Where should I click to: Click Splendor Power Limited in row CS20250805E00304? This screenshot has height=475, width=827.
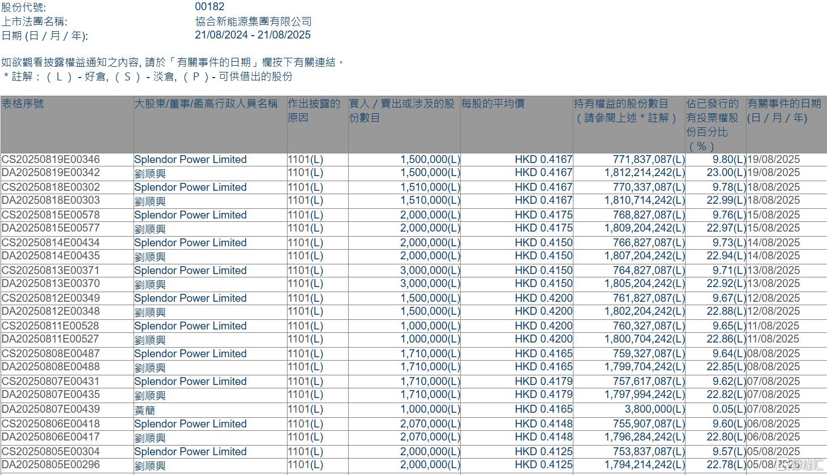coord(190,452)
